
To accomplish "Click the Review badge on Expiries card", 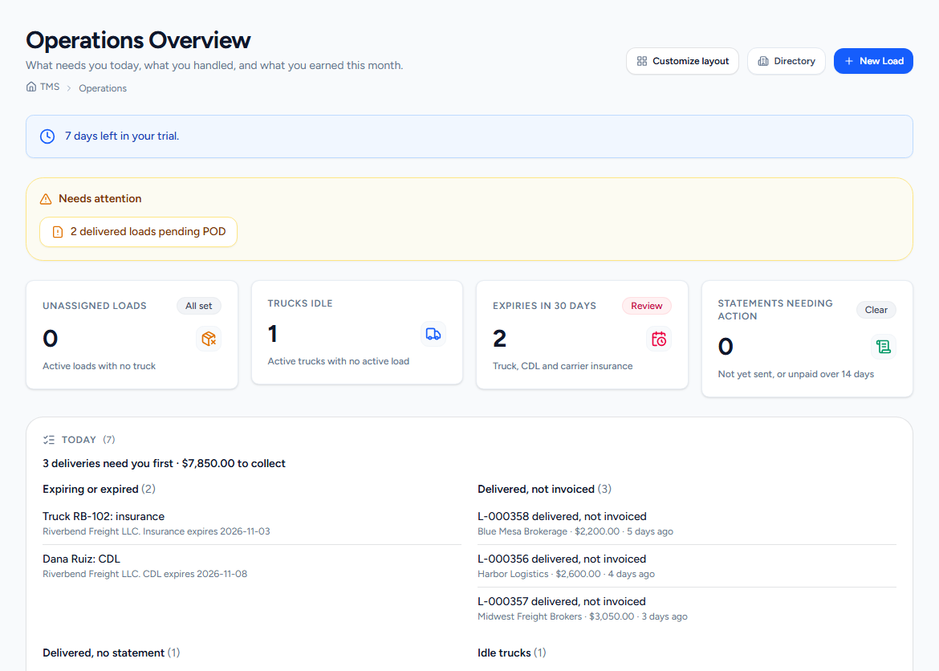I will (x=647, y=306).
